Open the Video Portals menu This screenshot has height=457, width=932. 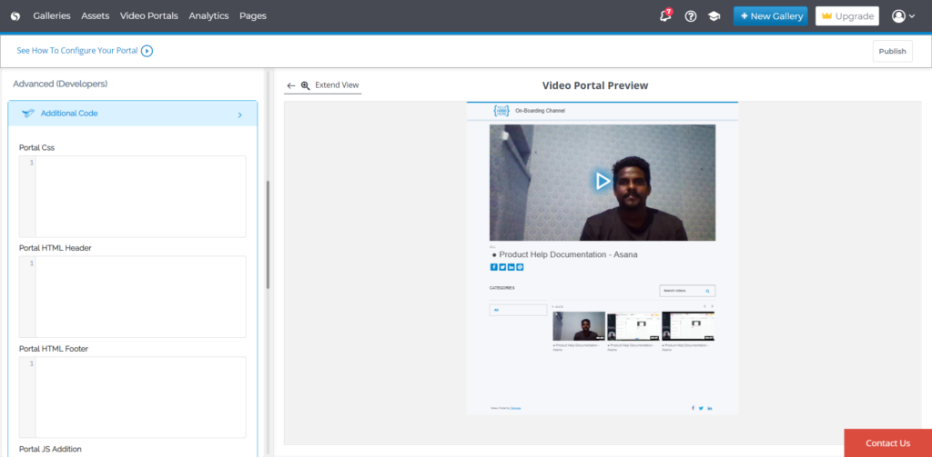(150, 16)
